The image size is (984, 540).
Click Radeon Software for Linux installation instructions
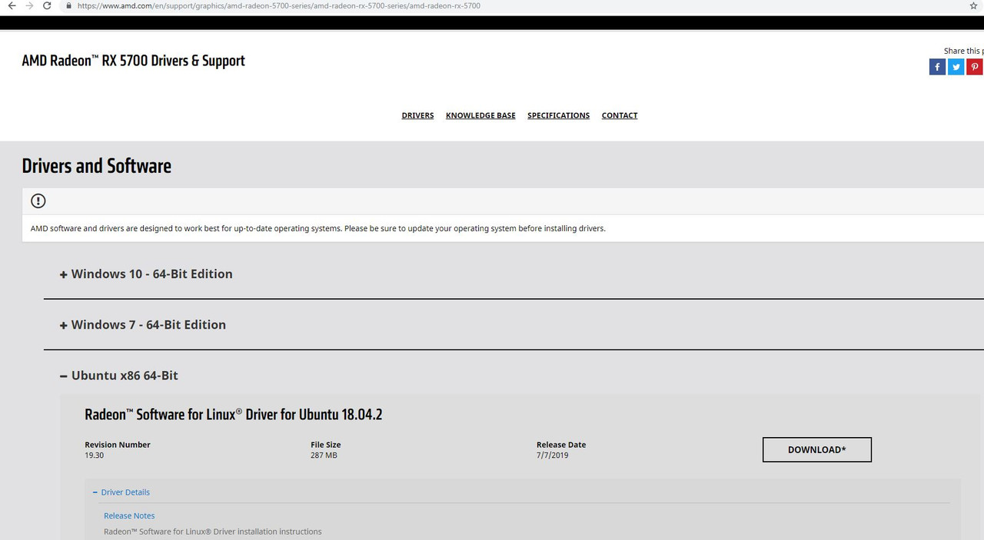[x=213, y=532]
